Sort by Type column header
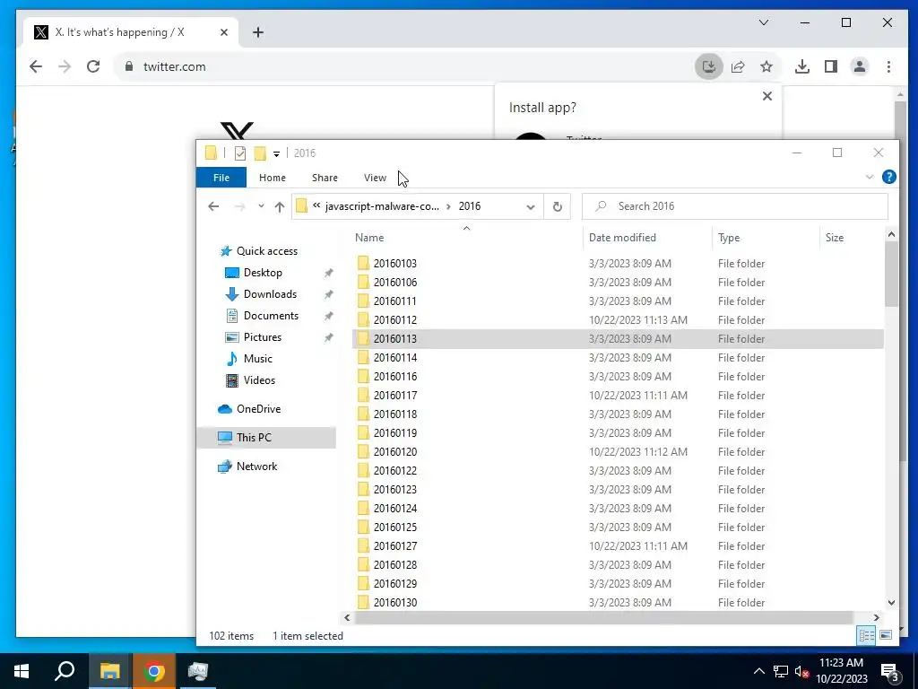Screen dimensions: 918x689 (729, 238)
